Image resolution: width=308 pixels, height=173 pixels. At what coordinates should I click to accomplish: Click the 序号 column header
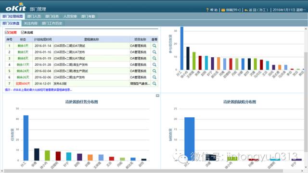point(9,39)
